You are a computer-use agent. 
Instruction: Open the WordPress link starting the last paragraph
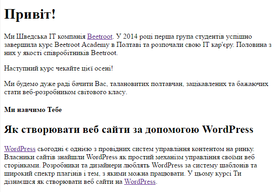(x=20, y=149)
